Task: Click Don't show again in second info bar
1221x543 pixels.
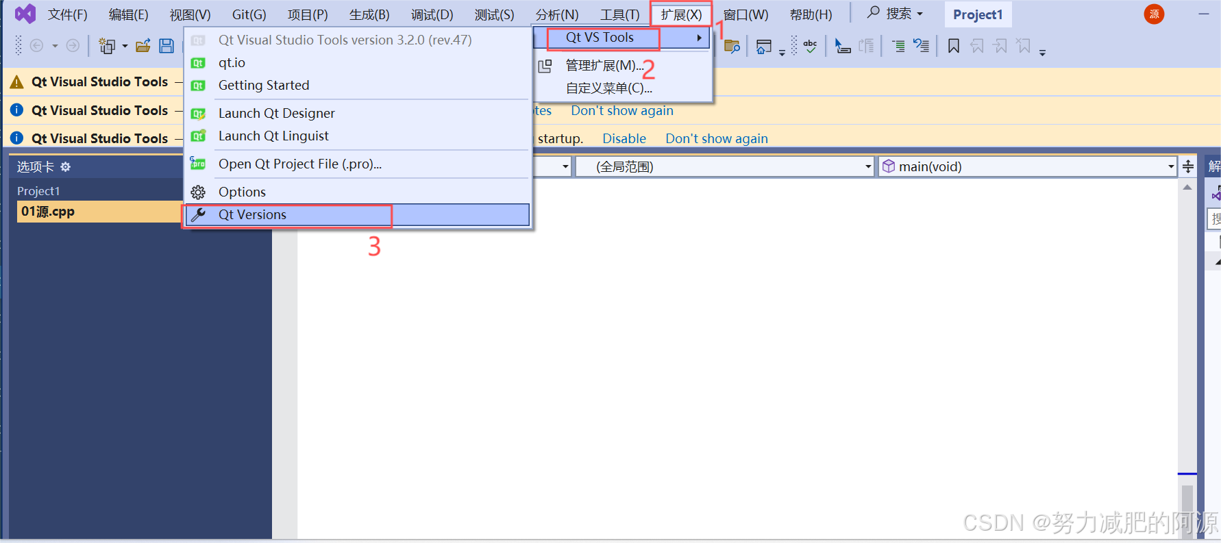Action: [x=622, y=110]
